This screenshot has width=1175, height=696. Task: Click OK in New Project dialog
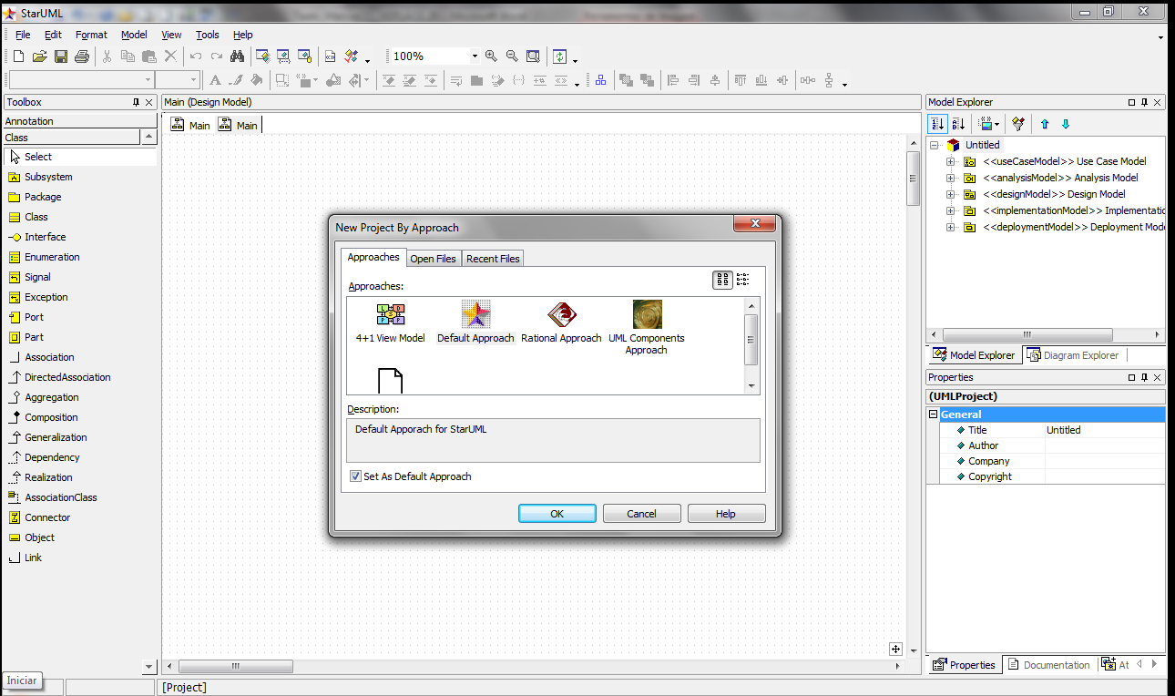pyautogui.click(x=557, y=514)
